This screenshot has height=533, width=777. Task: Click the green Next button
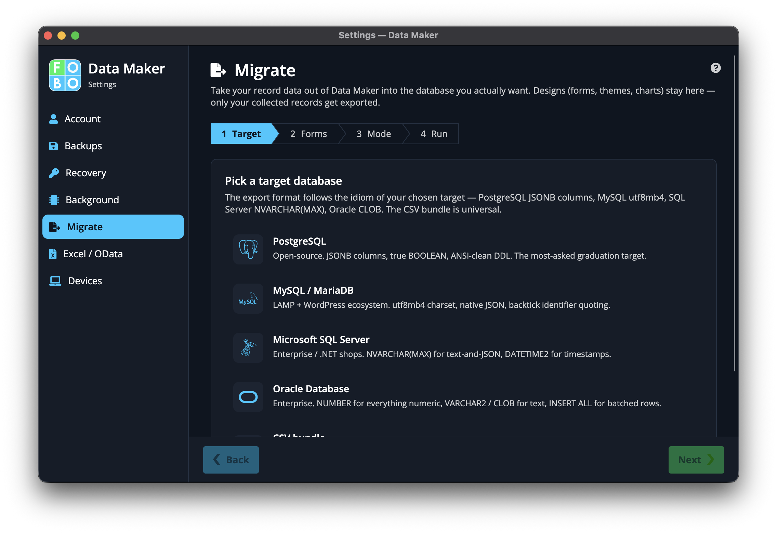point(696,460)
